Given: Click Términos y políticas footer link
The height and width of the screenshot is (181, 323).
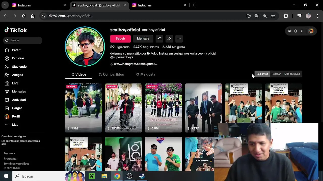Looking at the screenshot, I should (x=16, y=164).
